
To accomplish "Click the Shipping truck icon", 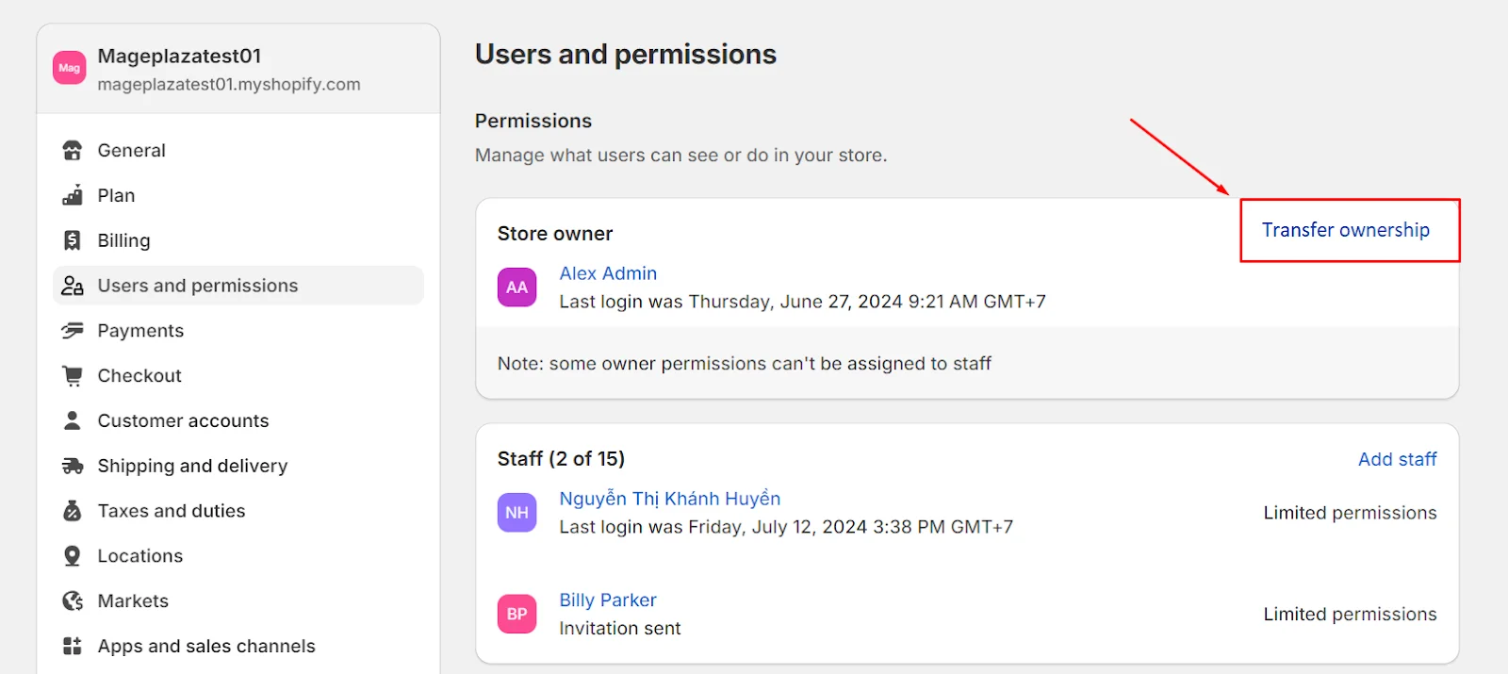I will tap(73, 466).
